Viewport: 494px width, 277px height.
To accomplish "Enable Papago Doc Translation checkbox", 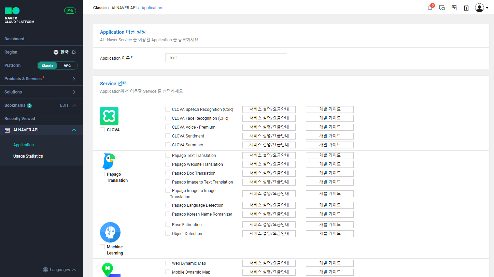I will pos(168,173).
